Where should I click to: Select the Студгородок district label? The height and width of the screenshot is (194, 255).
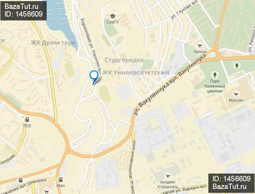point(124,60)
